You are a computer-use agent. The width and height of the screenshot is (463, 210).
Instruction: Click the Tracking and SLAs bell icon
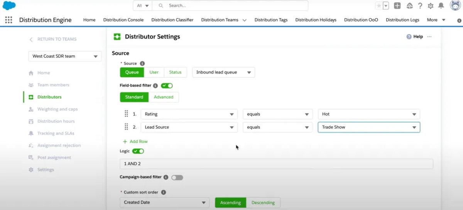[x=31, y=133]
